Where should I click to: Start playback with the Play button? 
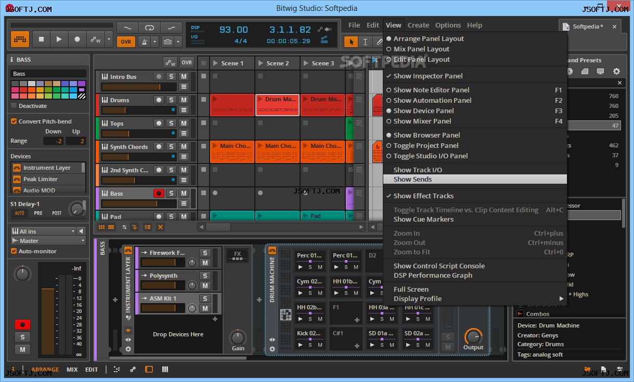point(59,39)
